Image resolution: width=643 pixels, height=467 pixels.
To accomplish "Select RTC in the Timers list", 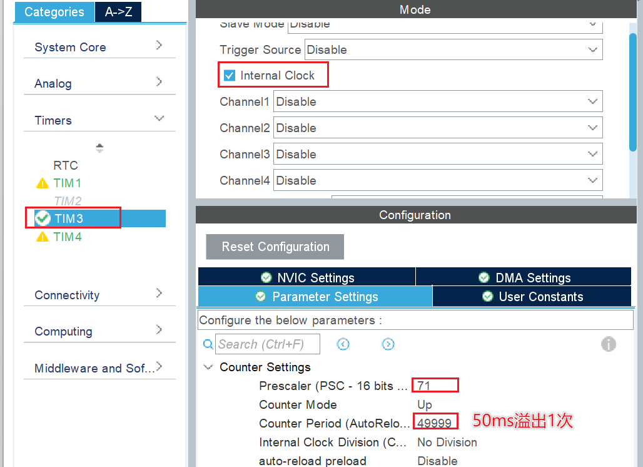I will click(x=66, y=165).
